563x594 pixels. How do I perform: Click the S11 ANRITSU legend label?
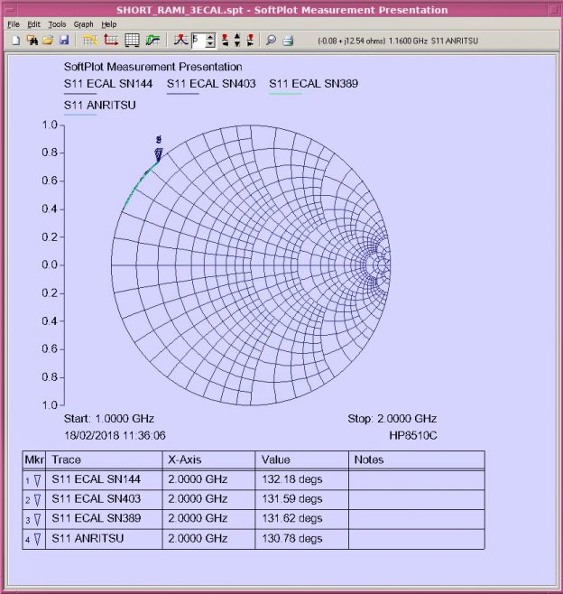point(99,105)
